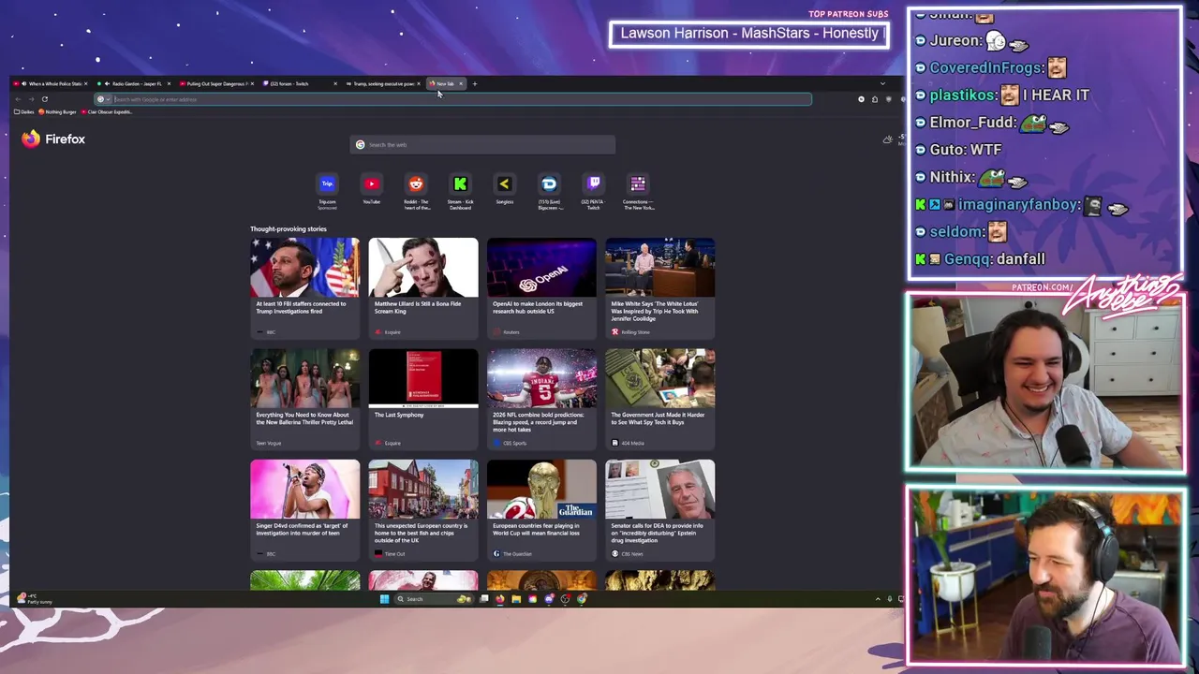Click the Search the web box
This screenshot has width=1199, height=674.
[x=482, y=145]
